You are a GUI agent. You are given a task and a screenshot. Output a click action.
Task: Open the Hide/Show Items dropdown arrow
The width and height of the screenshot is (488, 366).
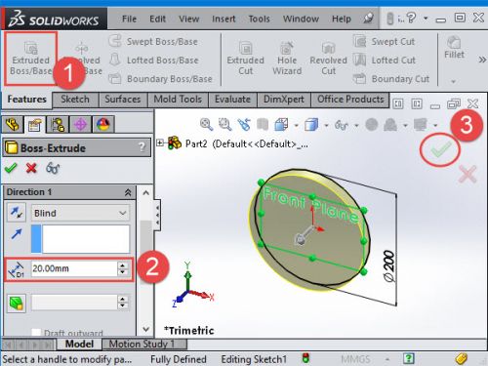tap(356, 125)
